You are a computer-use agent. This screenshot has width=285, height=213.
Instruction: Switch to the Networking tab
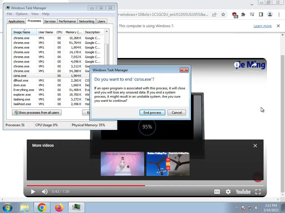(x=87, y=21)
